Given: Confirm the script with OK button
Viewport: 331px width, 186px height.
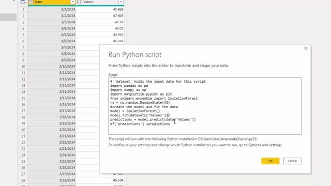Looking at the screenshot, I should click(270, 161).
